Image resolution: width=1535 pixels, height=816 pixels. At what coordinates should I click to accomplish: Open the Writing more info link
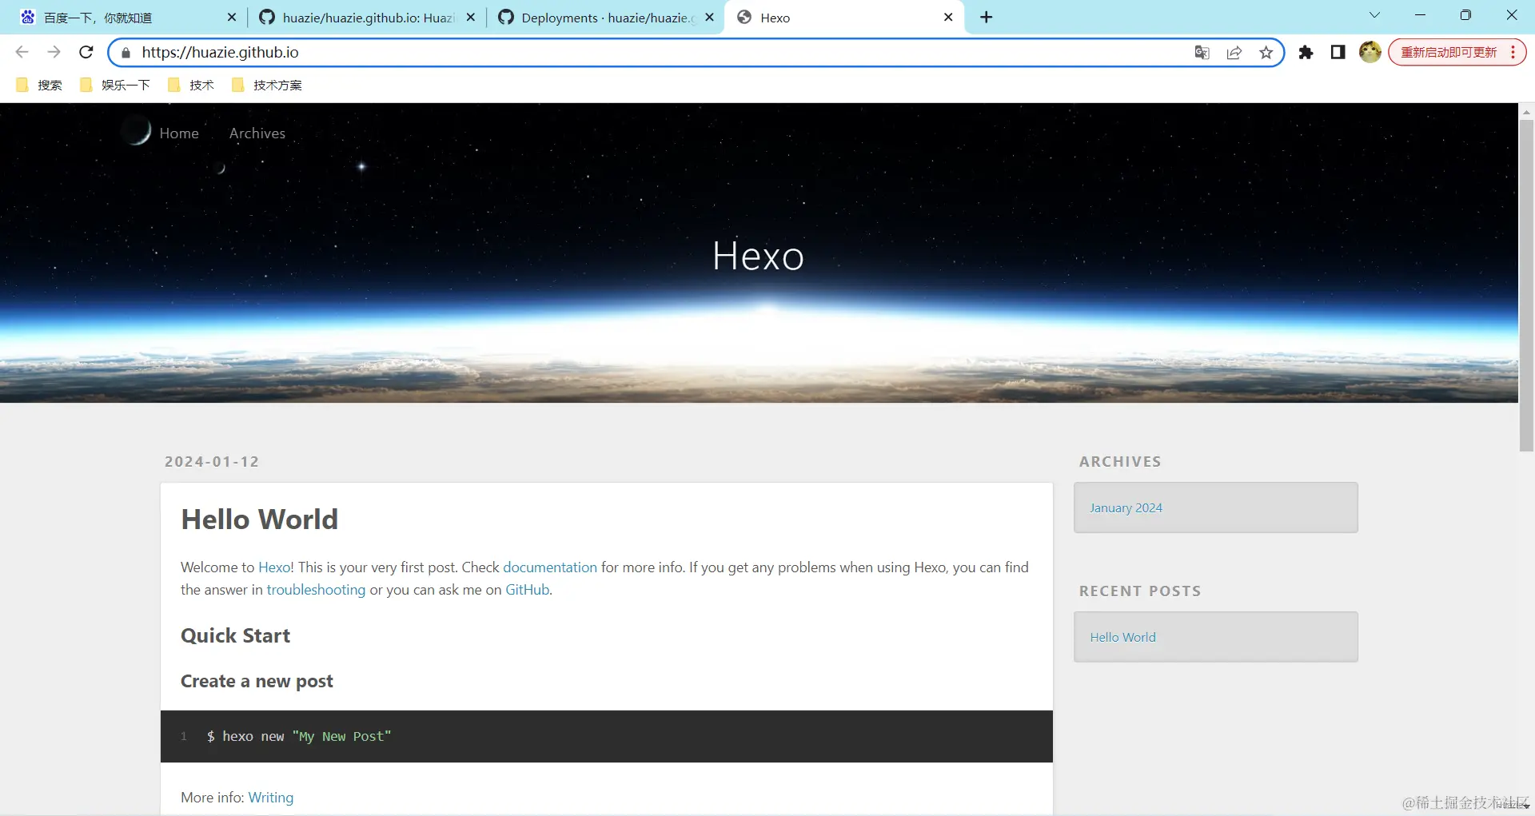pos(271,798)
